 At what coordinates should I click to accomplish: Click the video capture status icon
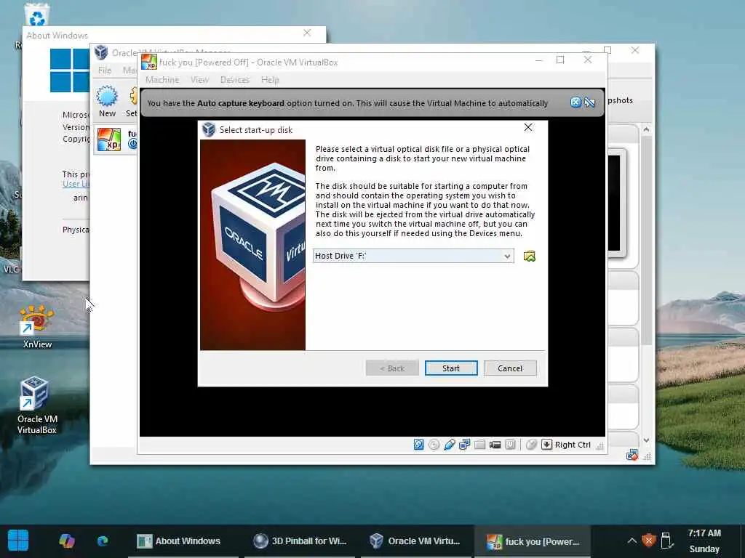point(495,445)
